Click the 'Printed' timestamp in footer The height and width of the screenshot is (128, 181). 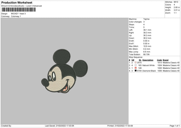click(120, 126)
